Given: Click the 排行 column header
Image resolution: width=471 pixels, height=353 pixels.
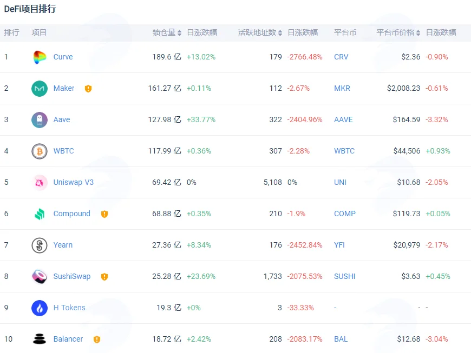Looking at the screenshot, I should [x=12, y=32].
